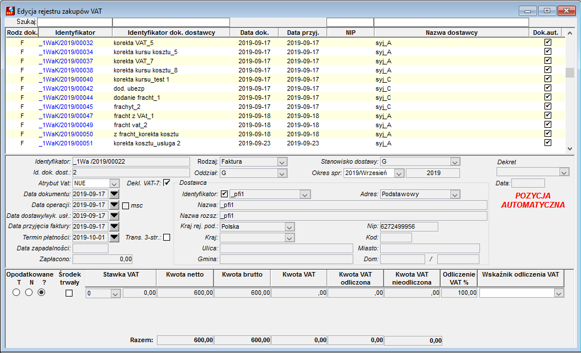Expand the Okres spr. 2019/Wrzesień dropdown
Image resolution: width=581 pixels, height=353 pixels.
point(399,173)
